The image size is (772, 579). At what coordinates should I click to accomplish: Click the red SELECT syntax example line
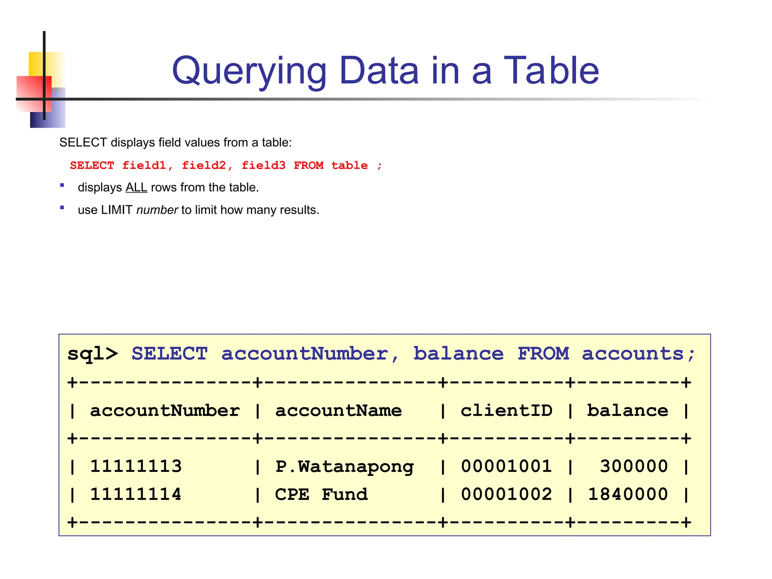click(x=226, y=165)
